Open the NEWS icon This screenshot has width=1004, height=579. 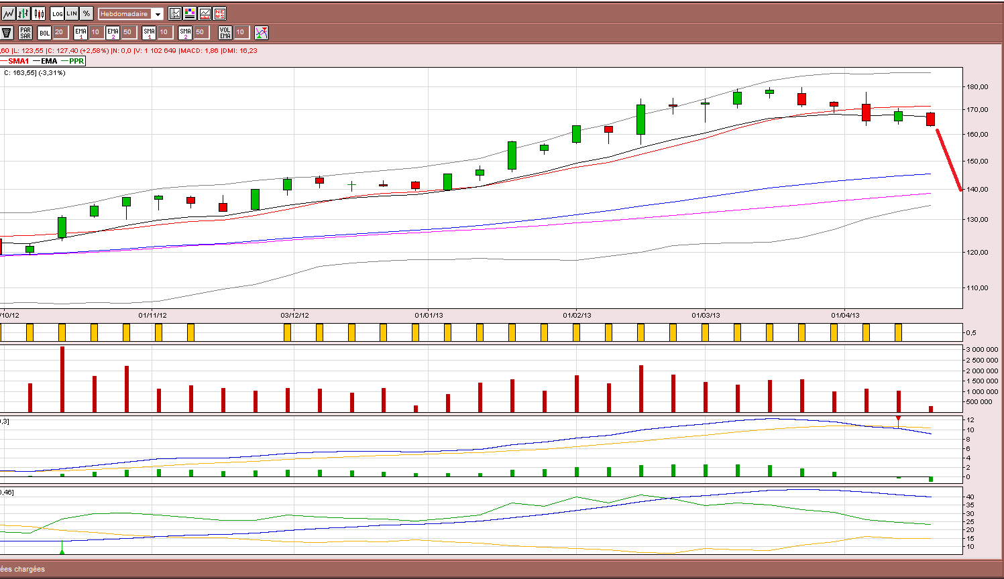219,13
